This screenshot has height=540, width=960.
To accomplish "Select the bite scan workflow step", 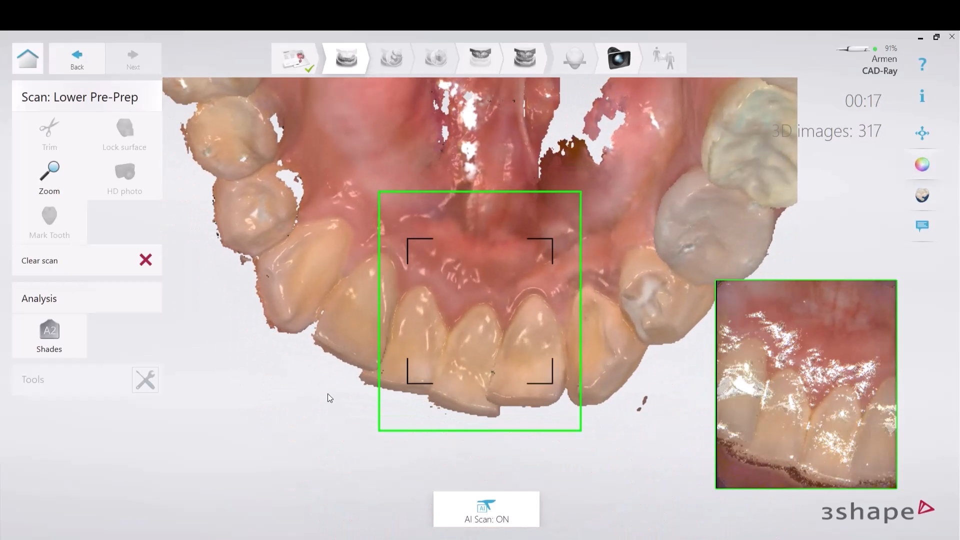I will coord(524,59).
